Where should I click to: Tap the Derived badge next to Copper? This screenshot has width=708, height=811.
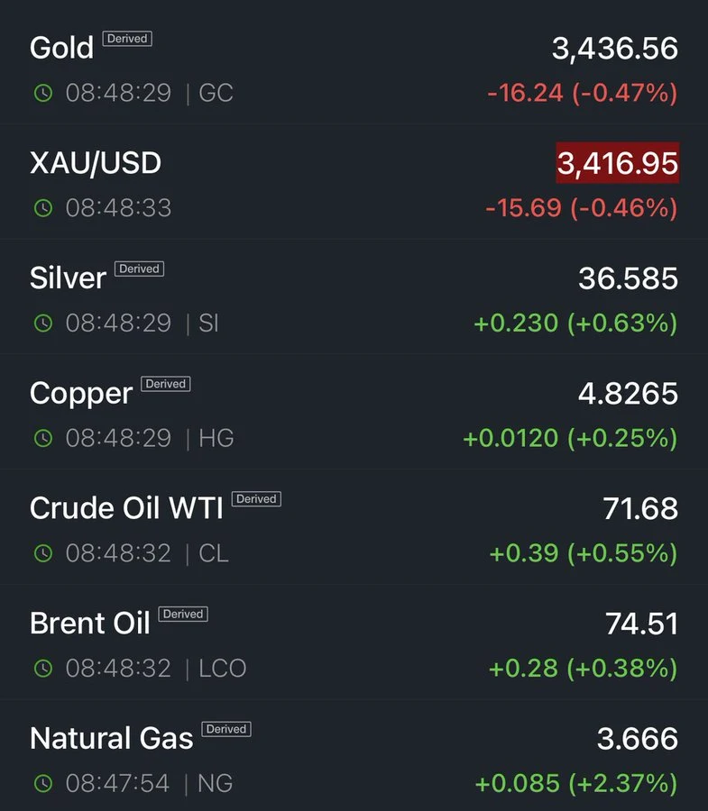pyautogui.click(x=166, y=384)
